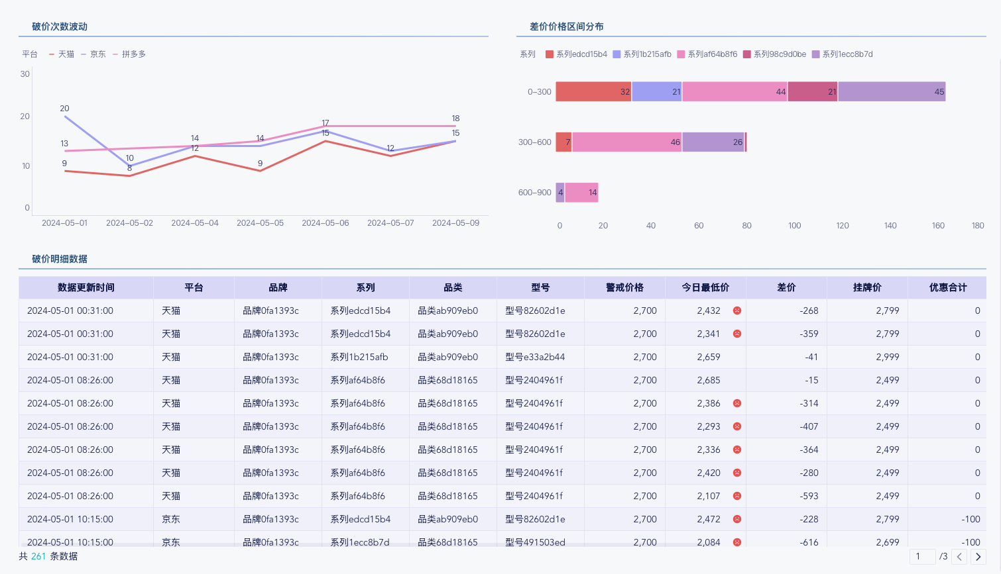This screenshot has height=574, width=1001.
Task: Click the red alert icon beside price 2,293
Action: (736, 426)
